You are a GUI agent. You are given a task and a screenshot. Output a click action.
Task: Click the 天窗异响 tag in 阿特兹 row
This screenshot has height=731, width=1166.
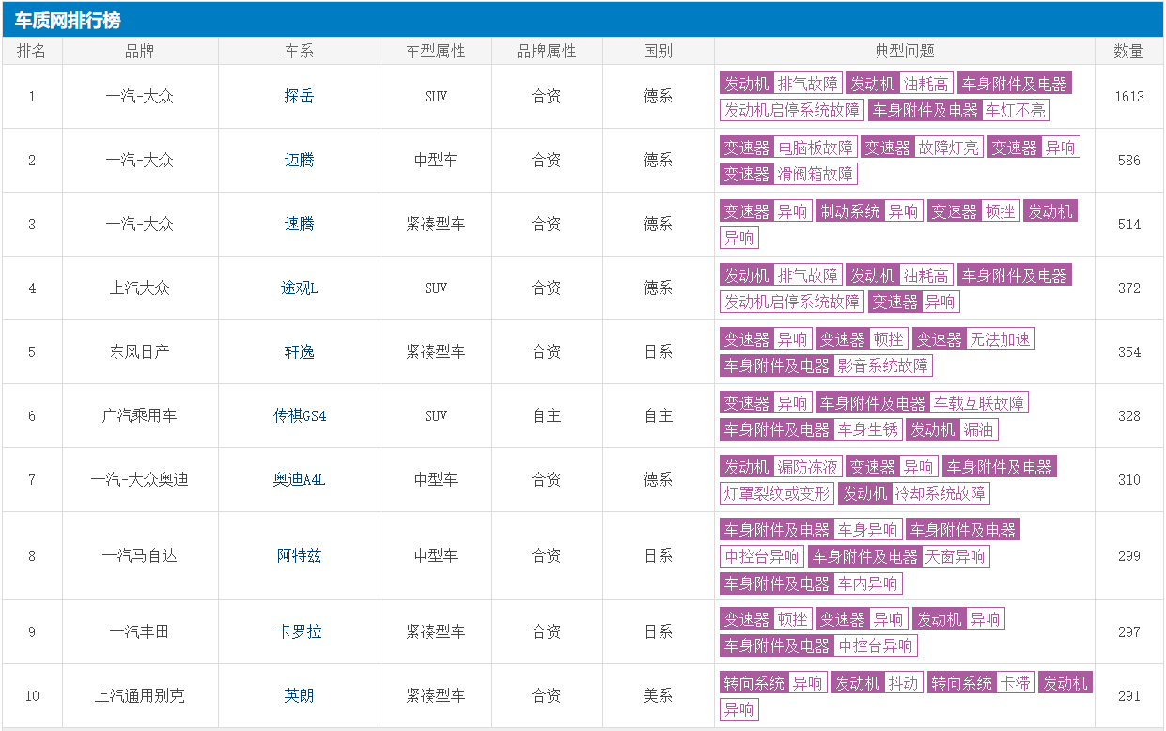(955, 556)
